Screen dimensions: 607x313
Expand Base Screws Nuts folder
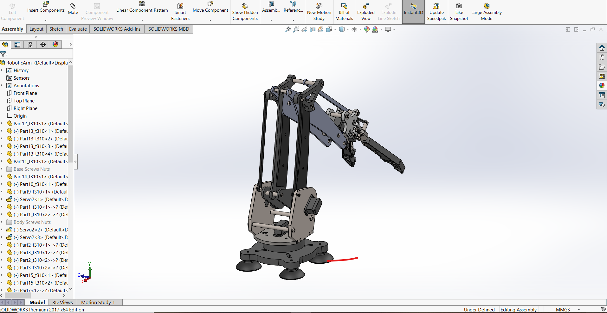coord(2,169)
